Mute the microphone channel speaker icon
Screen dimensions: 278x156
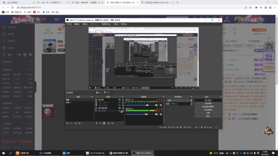[x=157, y=105]
